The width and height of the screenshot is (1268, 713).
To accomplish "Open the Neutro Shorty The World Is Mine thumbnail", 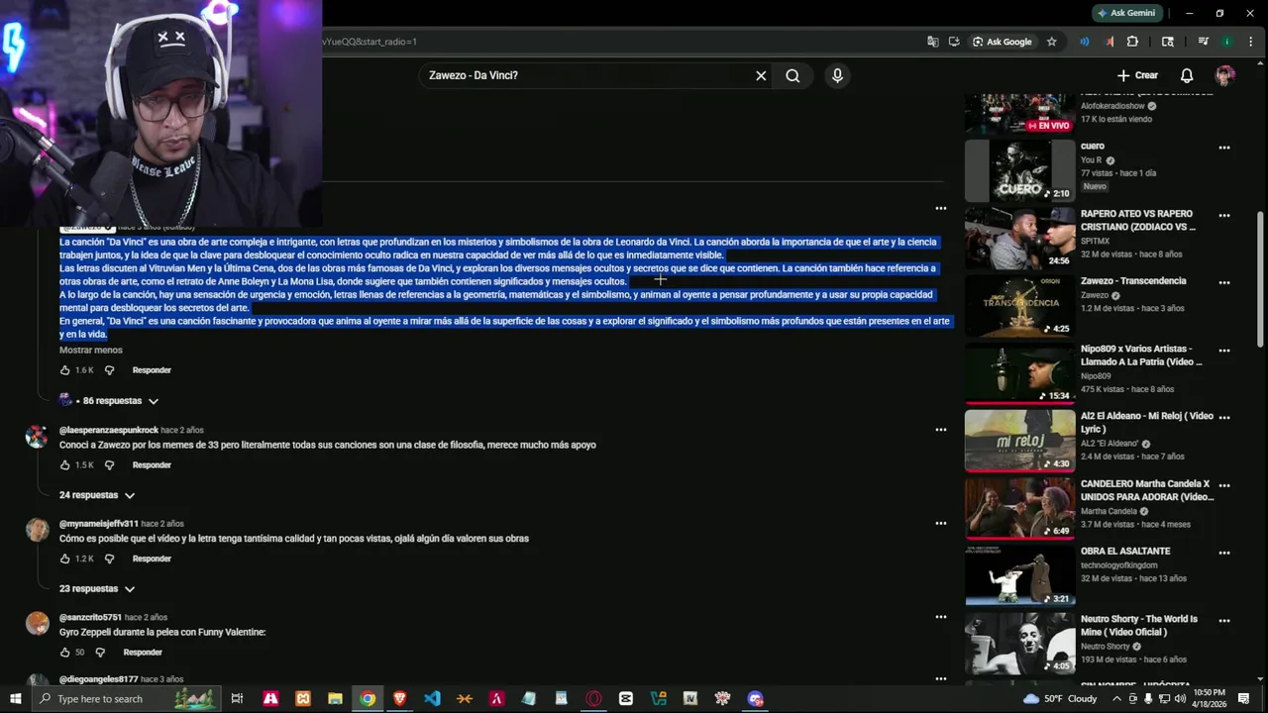I will (1019, 644).
